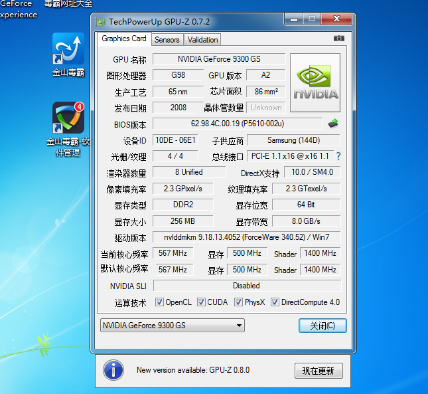Image resolution: width=428 pixels, height=394 pixels.
Task: Click the bus interface question mark icon
Action: point(338,156)
